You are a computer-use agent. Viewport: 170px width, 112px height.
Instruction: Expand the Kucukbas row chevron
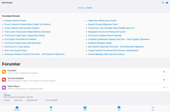coord(167,72)
